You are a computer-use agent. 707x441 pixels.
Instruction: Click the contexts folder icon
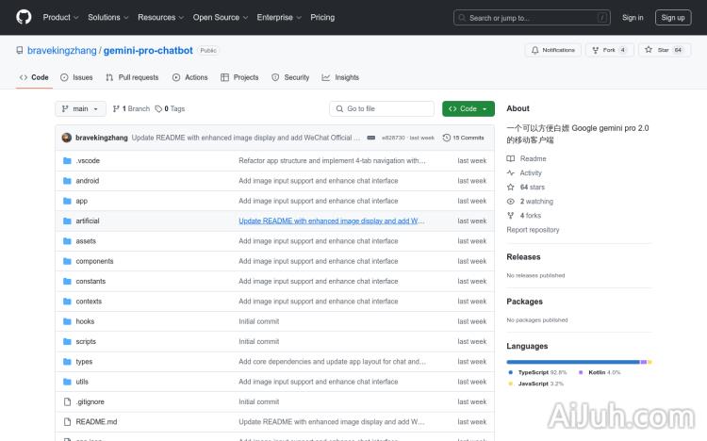[67, 302]
